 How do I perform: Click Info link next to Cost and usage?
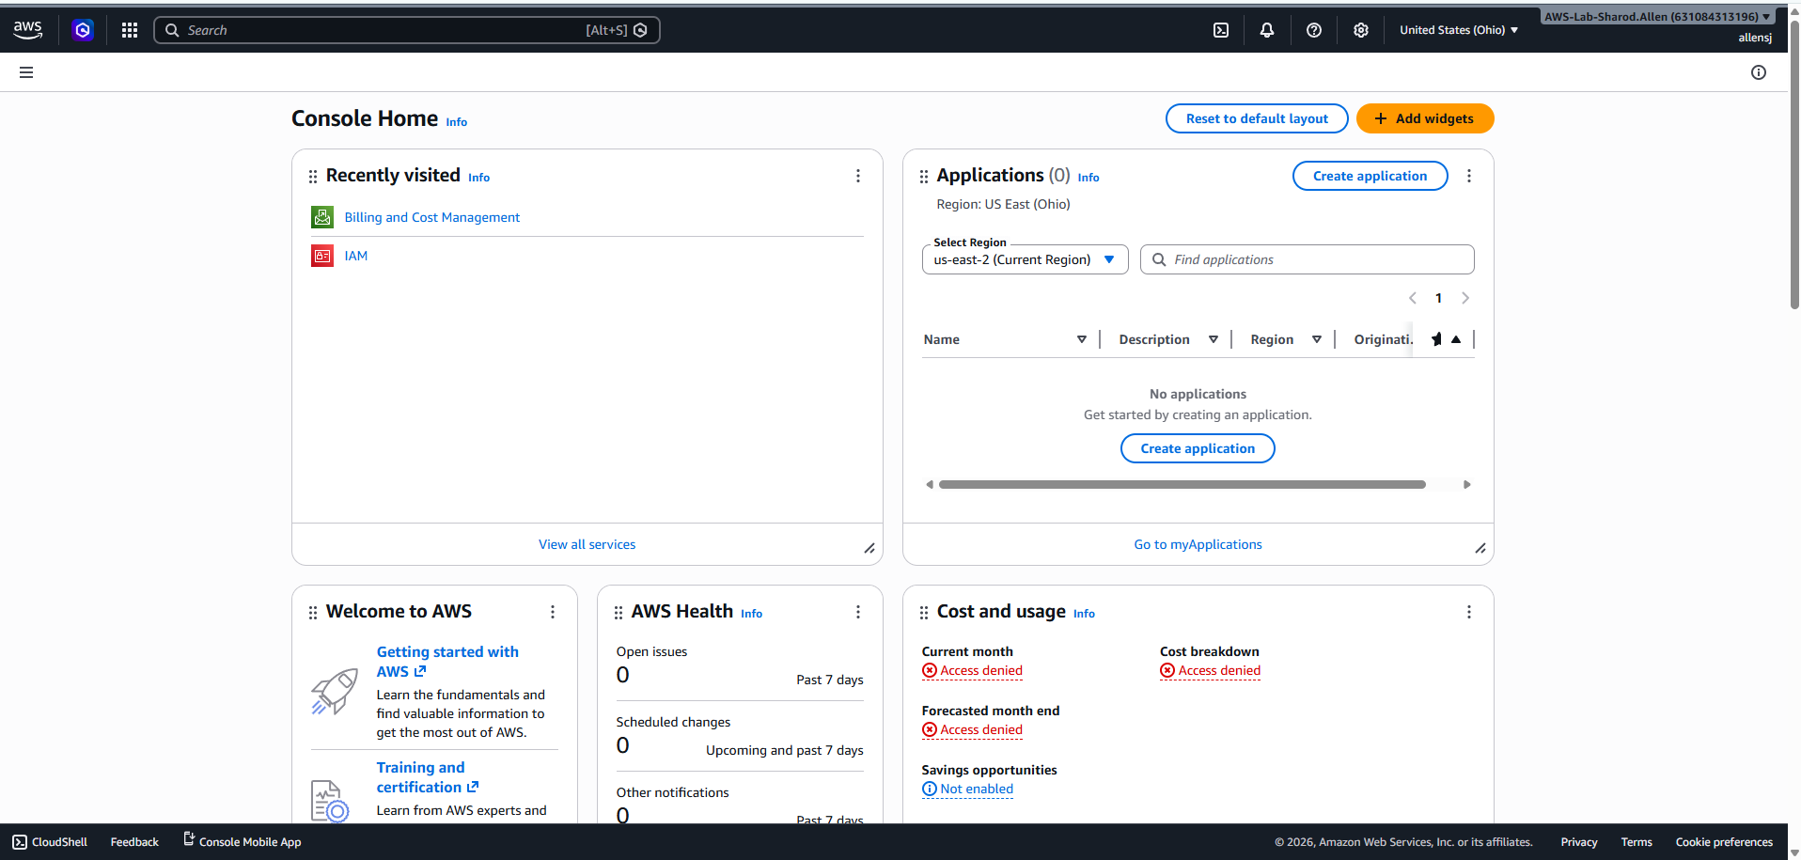click(1085, 614)
